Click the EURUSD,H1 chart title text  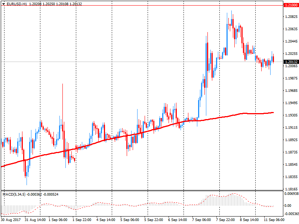(17, 4)
